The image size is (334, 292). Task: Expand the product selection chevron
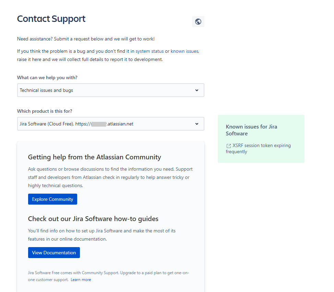point(197,124)
